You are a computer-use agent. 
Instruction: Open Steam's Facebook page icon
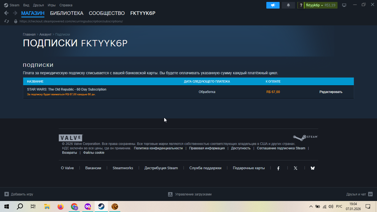[x=278, y=168]
